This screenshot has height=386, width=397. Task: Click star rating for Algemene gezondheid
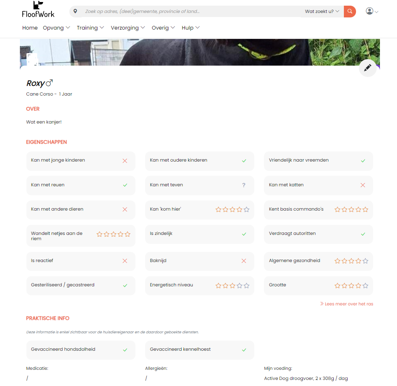[351, 261]
